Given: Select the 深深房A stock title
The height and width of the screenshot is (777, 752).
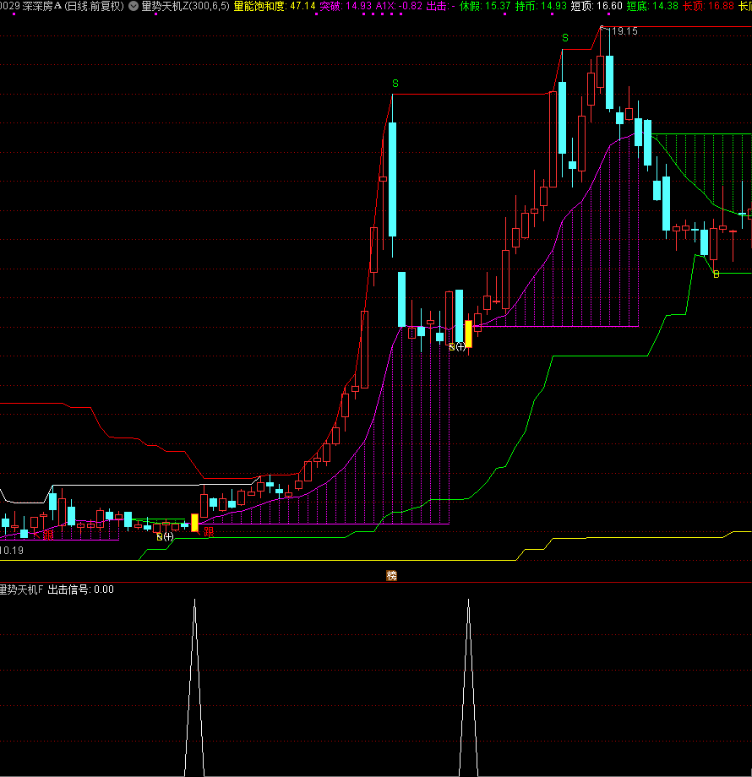Looking at the screenshot, I should (48, 7).
